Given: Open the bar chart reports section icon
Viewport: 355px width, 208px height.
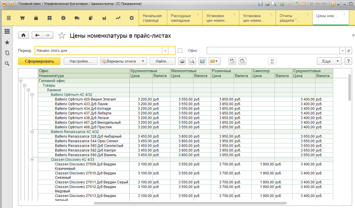Looking at the screenshot, I should (104, 18).
